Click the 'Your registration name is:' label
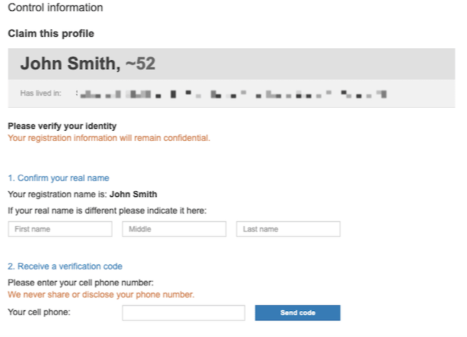The height and width of the screenshot is (337, 467). click(57, 194)
